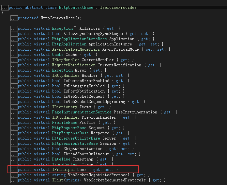Expand collapsed block beside Cache property
This screenshot has height=185, width=227.
click(x=14, y=55)
